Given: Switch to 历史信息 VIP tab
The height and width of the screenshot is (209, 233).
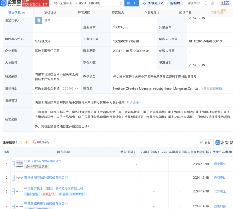Looking at the screenshot, I should coord(217,13).
